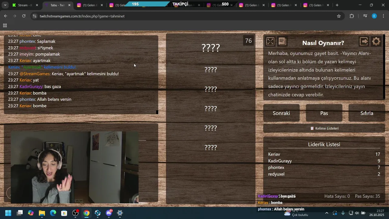Open Task View on taskbar
The image size is (389, 219).
20,213
